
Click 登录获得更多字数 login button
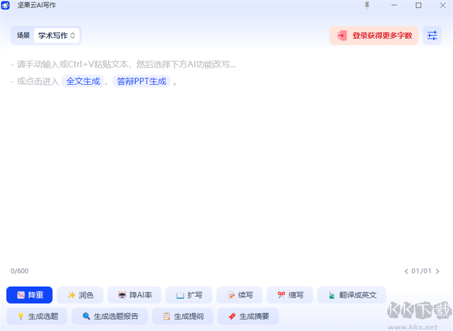coord(374,36)
